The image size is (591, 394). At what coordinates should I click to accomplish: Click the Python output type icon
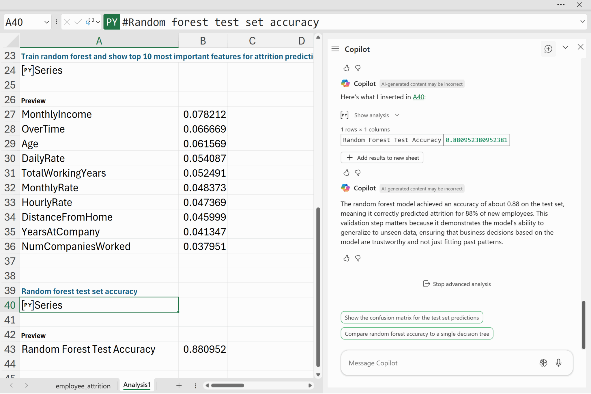pos(90,22)
